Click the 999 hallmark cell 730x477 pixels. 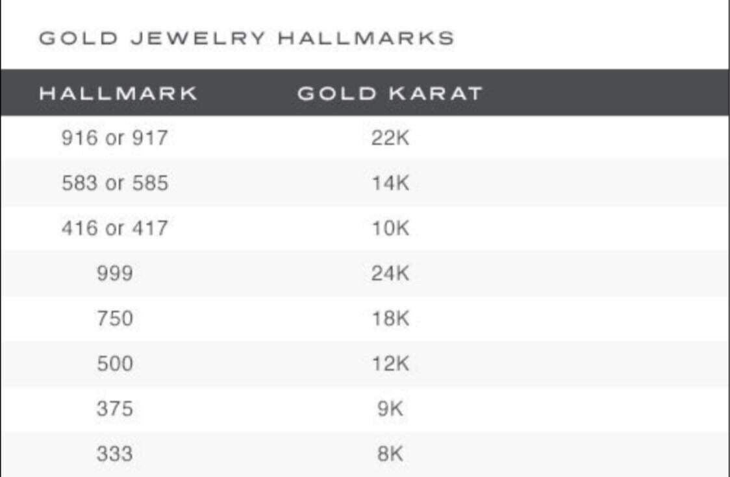(x=114, y=273)
